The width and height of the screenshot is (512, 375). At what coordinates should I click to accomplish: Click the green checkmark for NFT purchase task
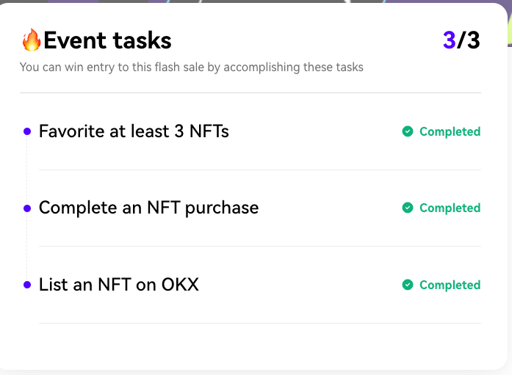(408, 208)
